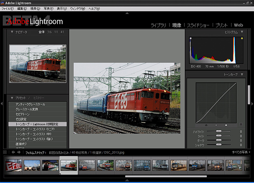Screen dimensions: 254x183
Task: Apply ゼロ設定 preset
Action: (x=37, y=119)
